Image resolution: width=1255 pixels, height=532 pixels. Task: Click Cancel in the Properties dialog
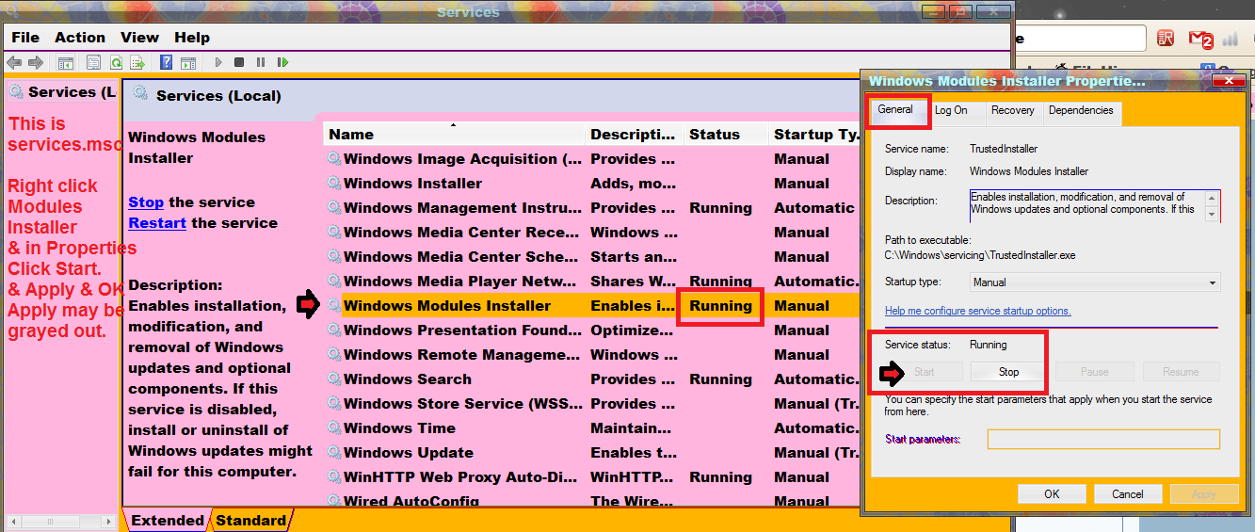pyautogui.click(x=1128, y=493)
